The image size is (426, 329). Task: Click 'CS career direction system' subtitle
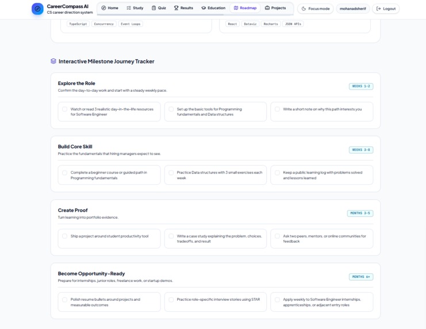70,13
